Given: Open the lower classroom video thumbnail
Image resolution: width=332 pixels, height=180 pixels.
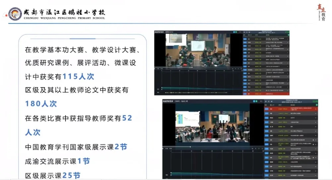Looking at the screenshot, I should 212,127.
